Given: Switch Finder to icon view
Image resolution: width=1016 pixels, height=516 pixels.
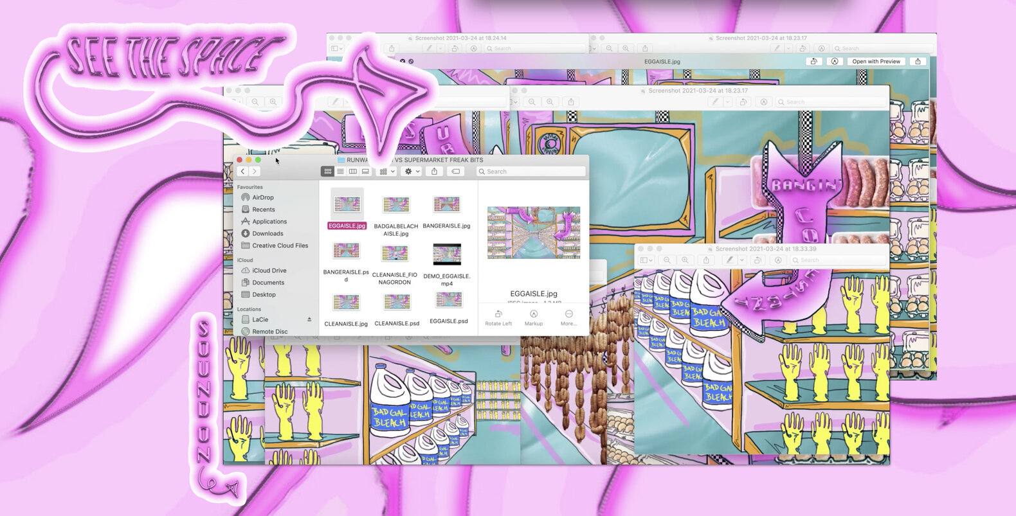Looking at the screenshot, I should click(x=327, y=172).
